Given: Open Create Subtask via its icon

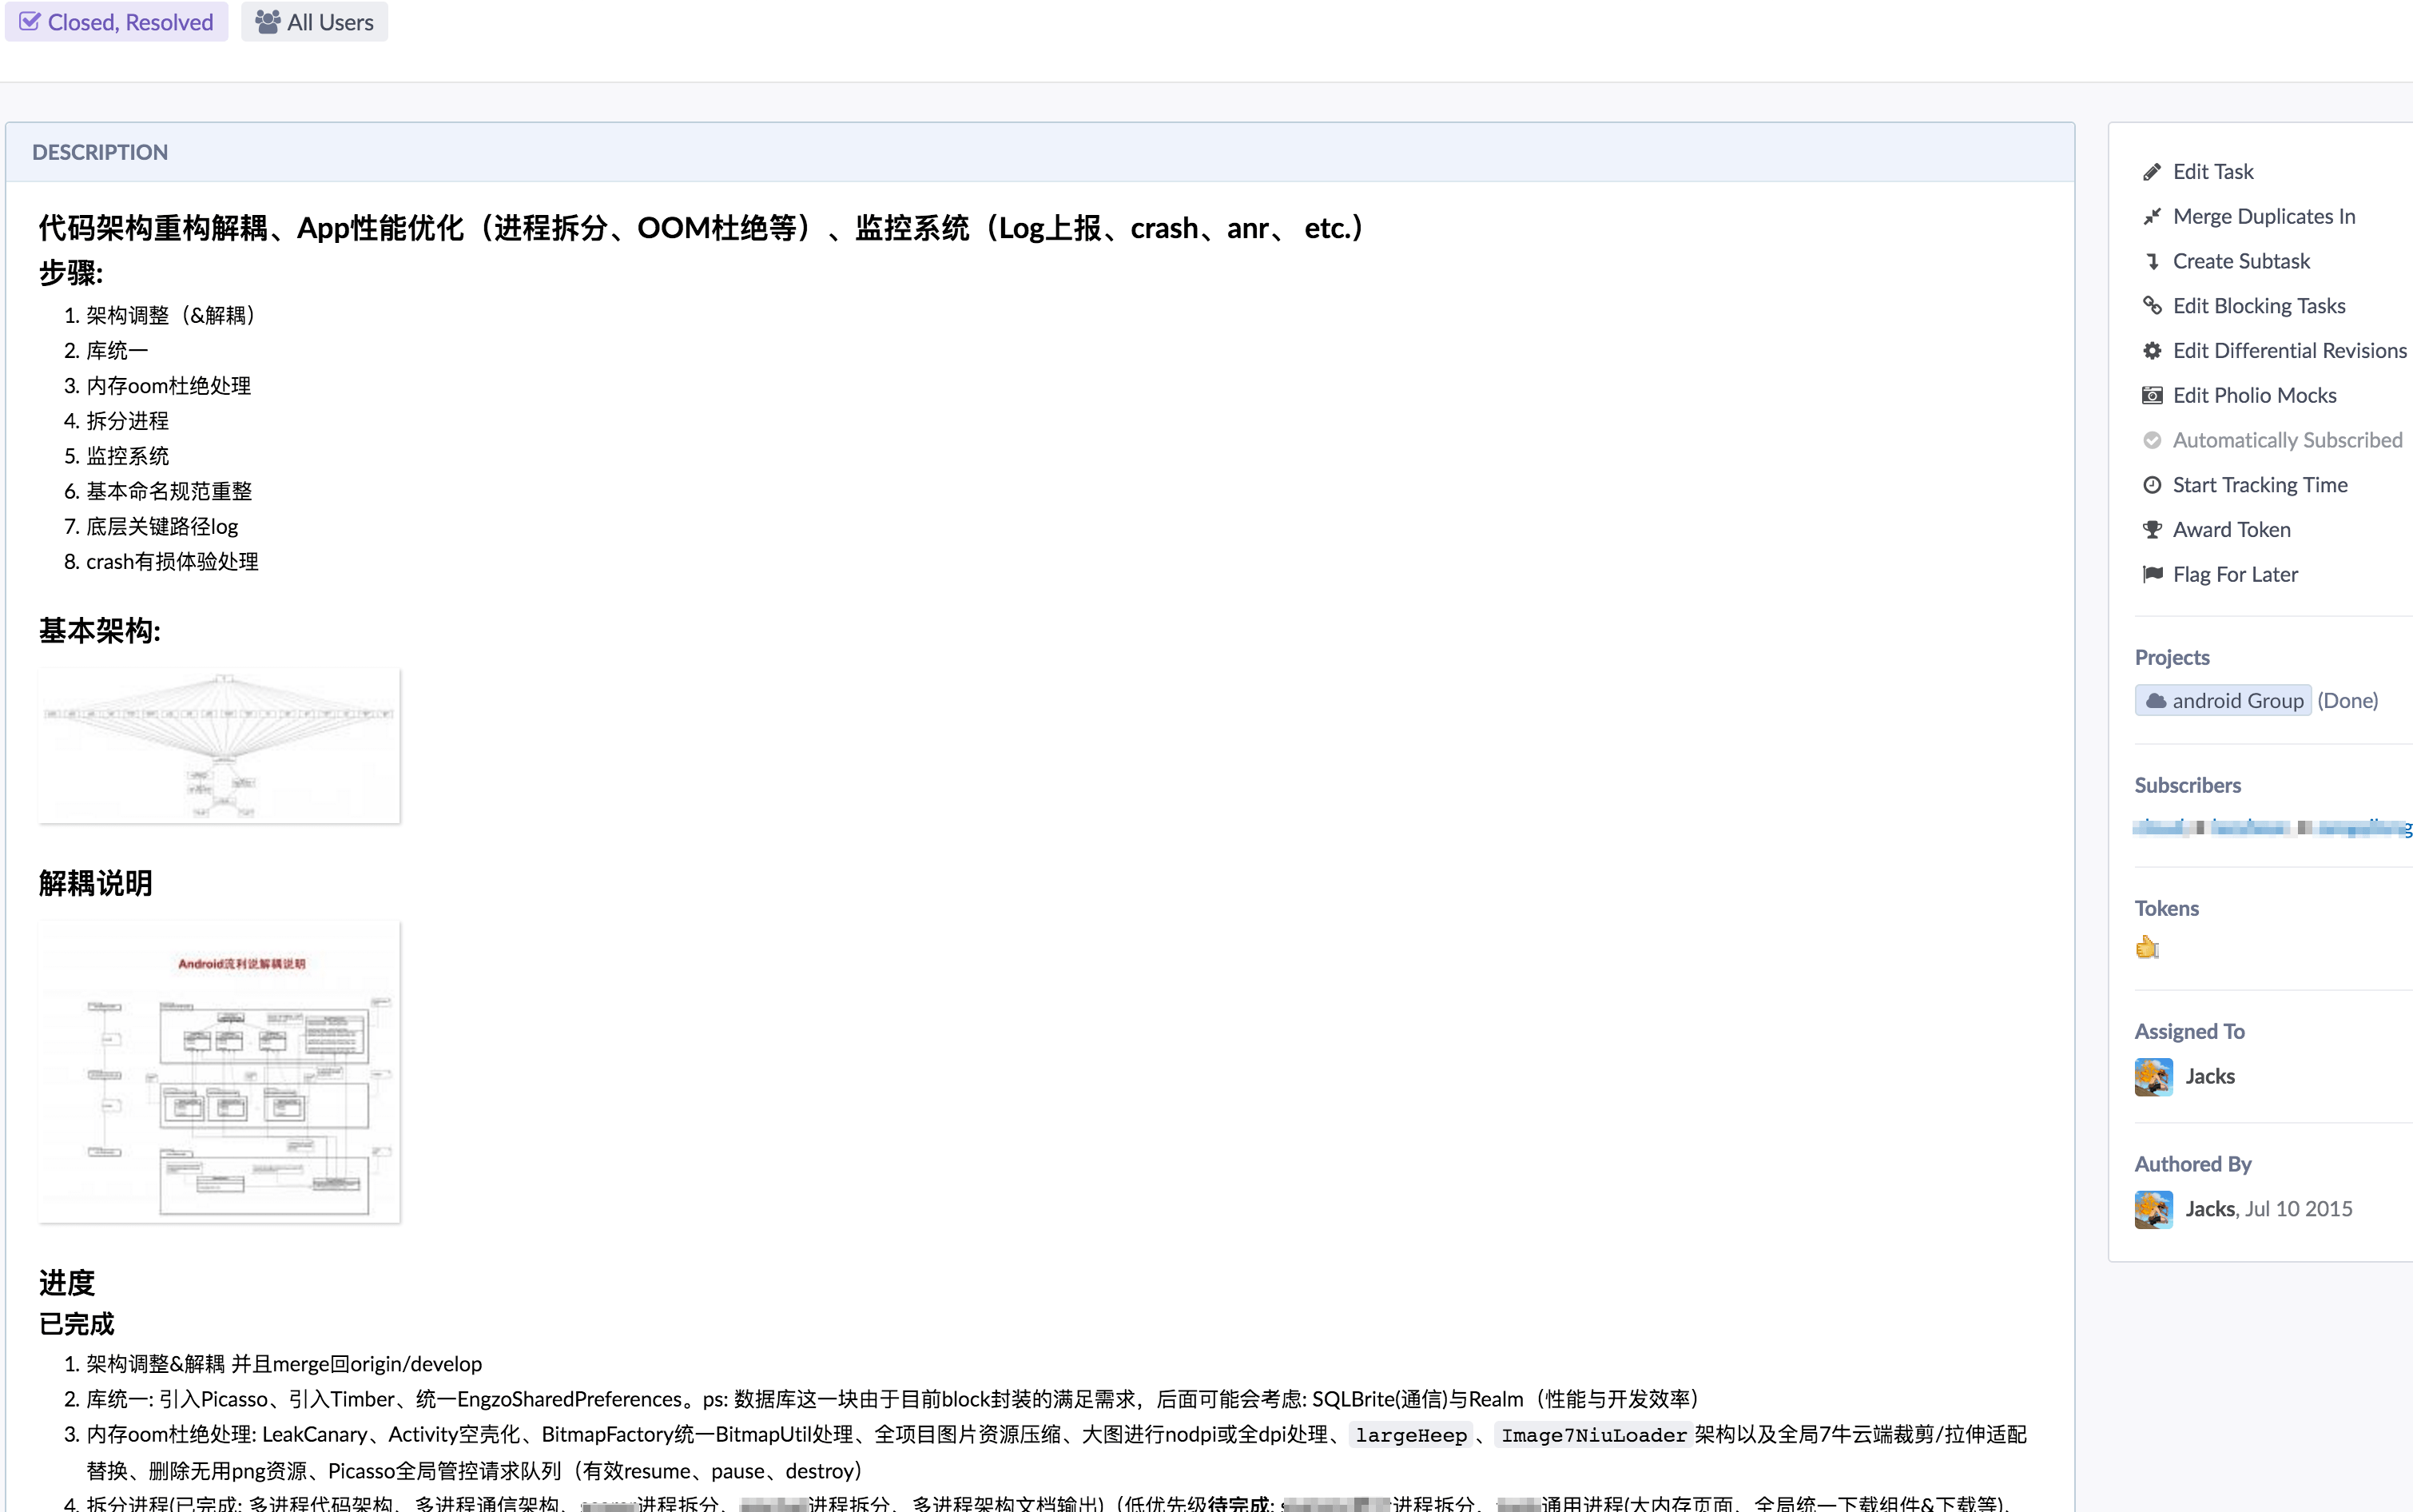Looking at the screenshot, I should [2152, 261].
